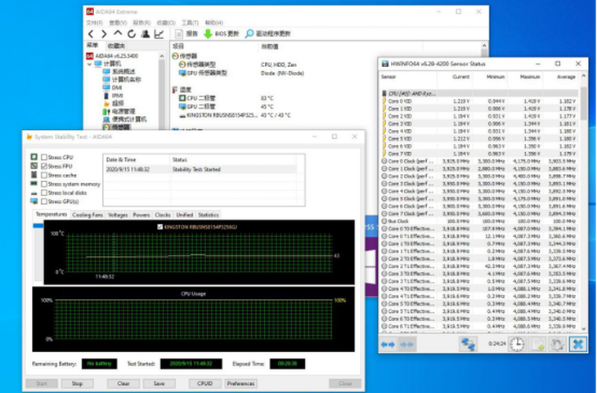Open the Preferences button

coord(240,383)
